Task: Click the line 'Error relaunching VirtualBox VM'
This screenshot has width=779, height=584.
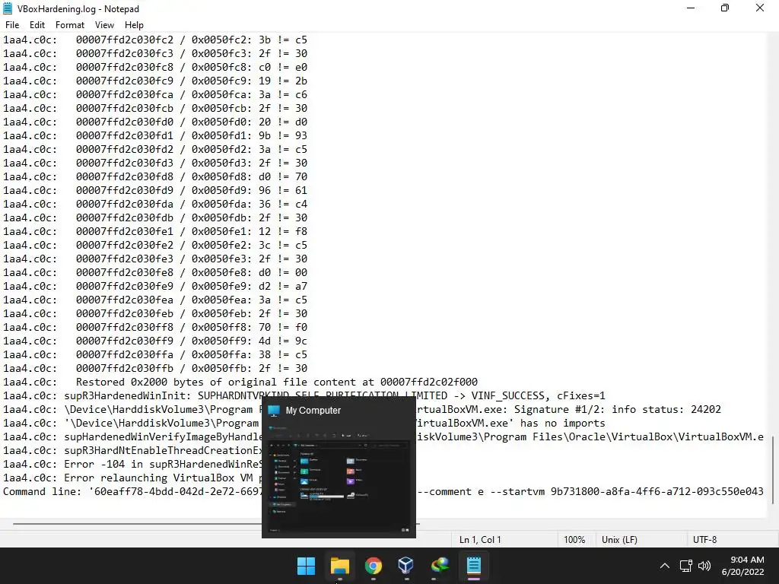Action: point(132,478)
